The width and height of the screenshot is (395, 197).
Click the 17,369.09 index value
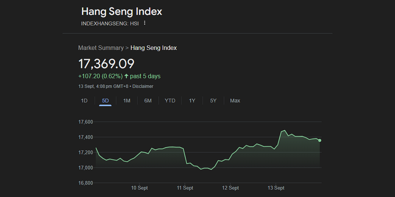click(x=106, y=64)
